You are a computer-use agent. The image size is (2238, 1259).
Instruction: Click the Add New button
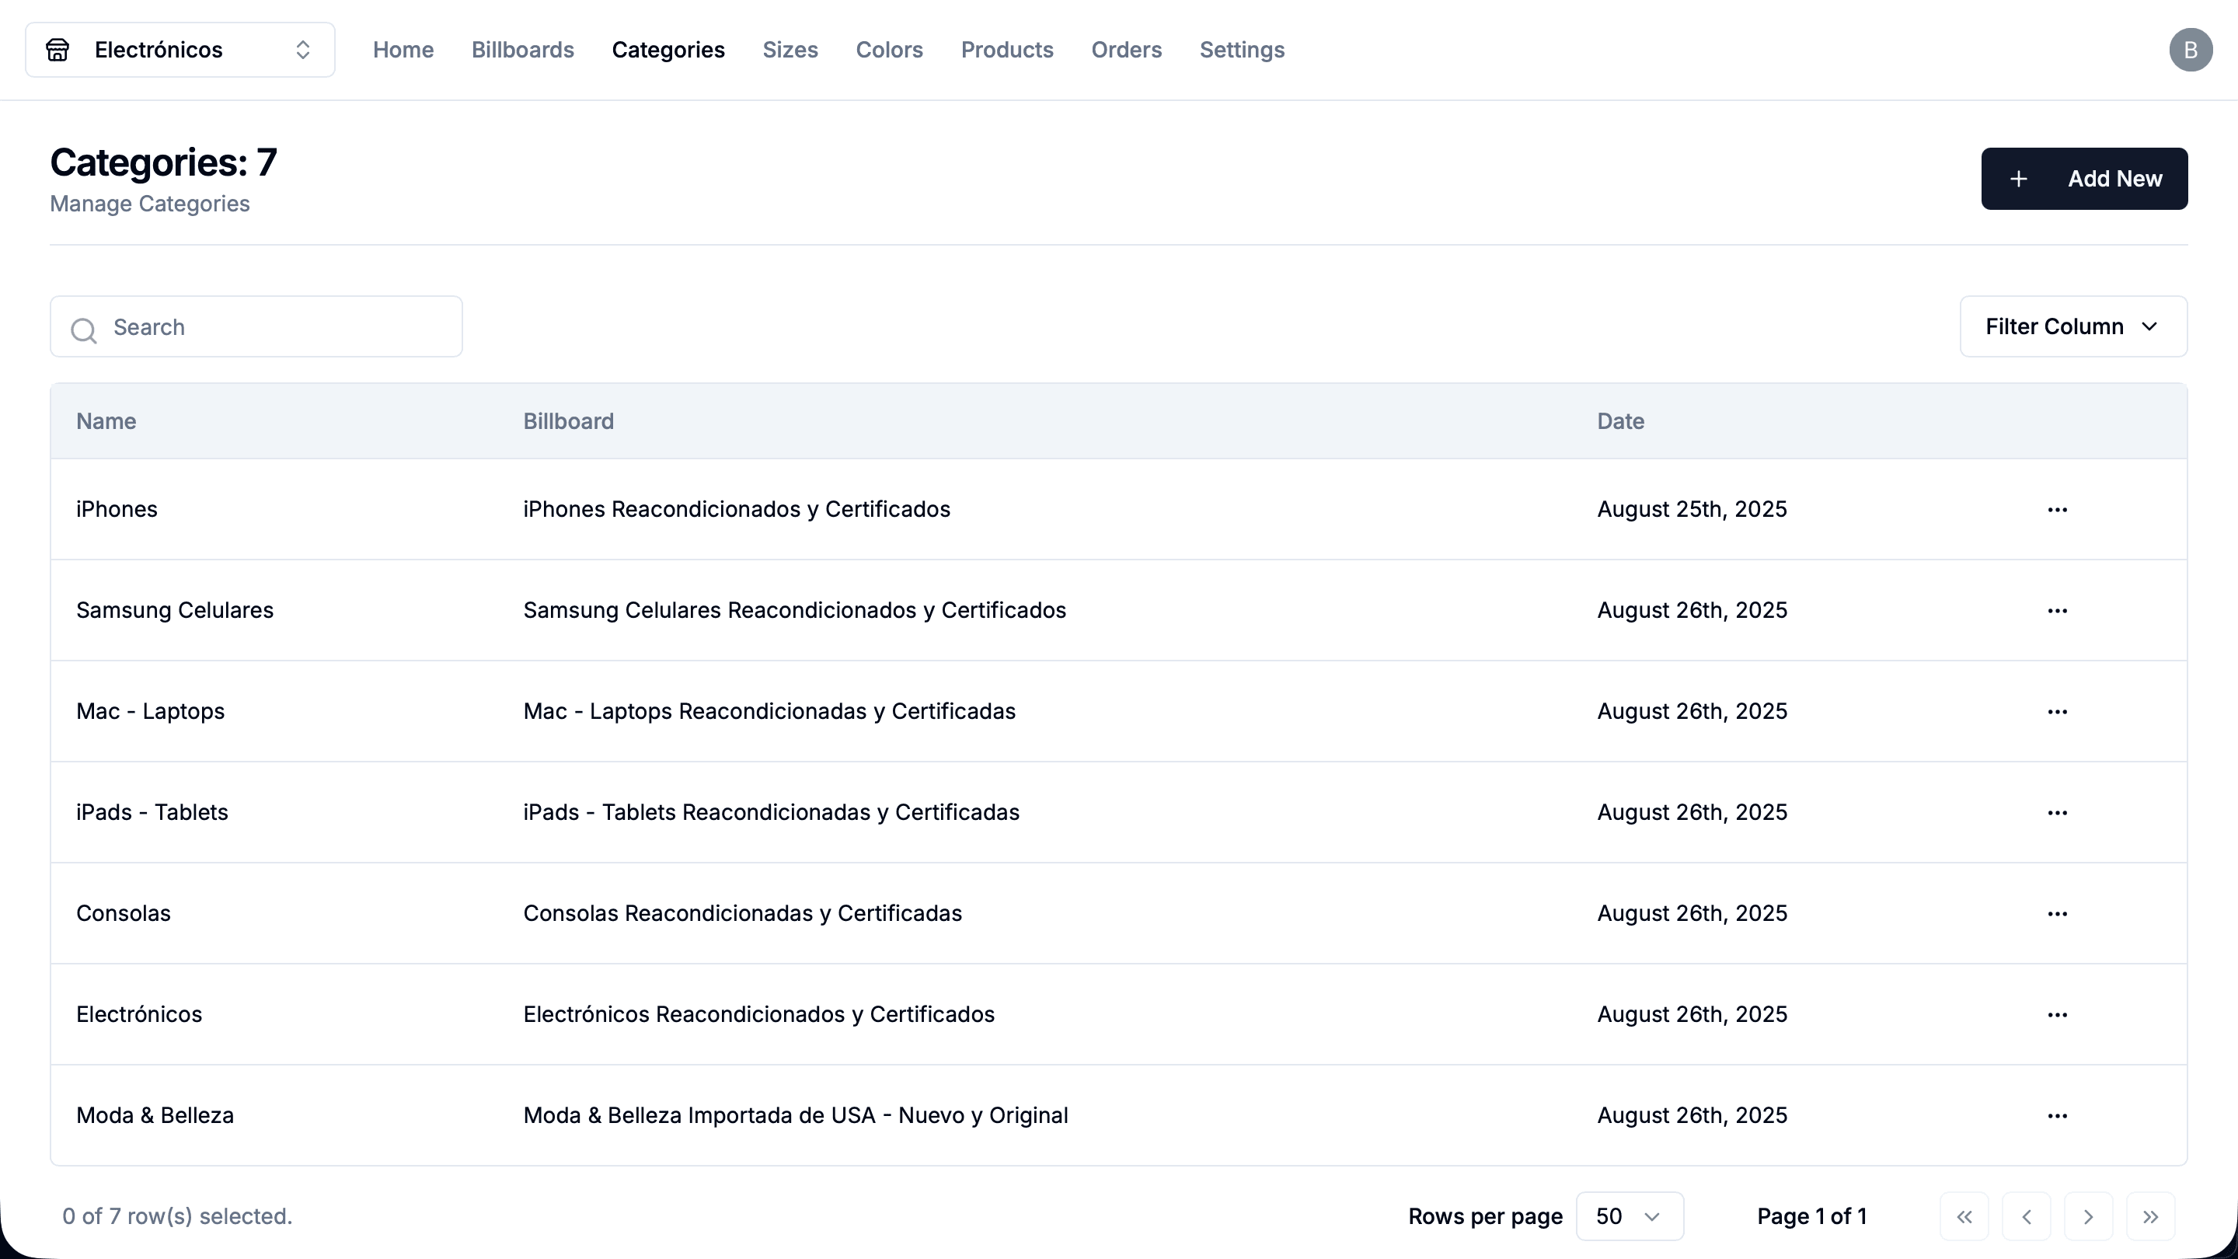pyautogui.click(x=2083, y=179)
